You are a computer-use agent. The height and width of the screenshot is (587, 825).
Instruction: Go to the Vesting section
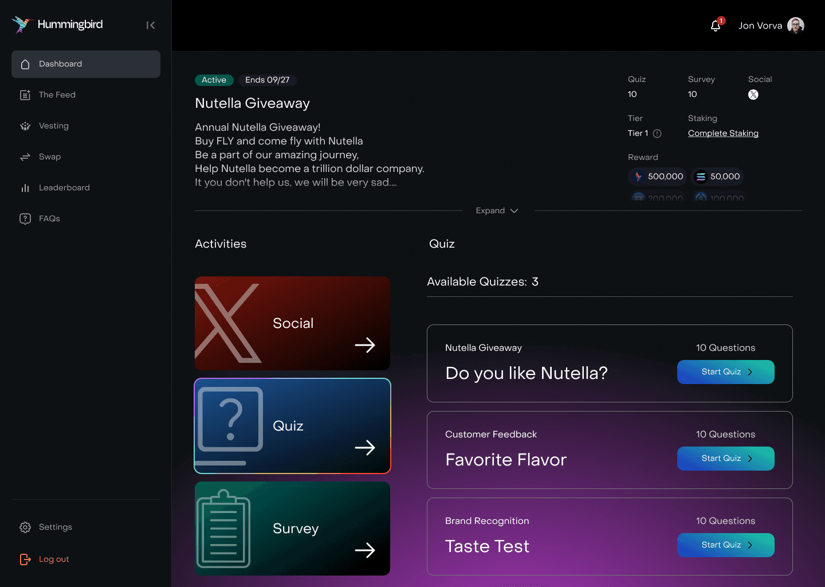pyautogui.click(x=54, y=126)
